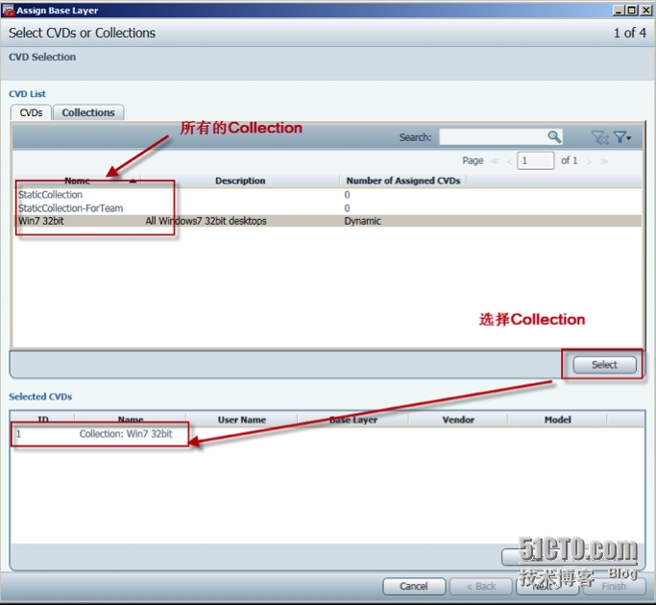Switch to the Collections tab
The width and height of the screenshot is (656, 605).
pyautogui.click(x=88, y=112)
